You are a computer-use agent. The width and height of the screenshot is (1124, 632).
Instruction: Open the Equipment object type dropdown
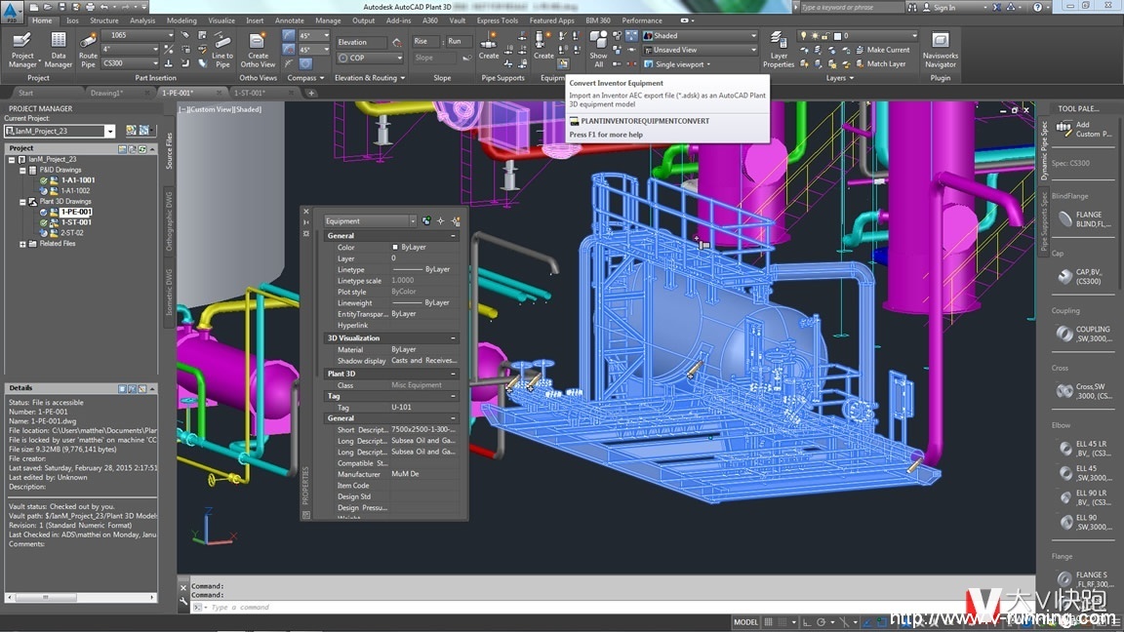point(413,221)
